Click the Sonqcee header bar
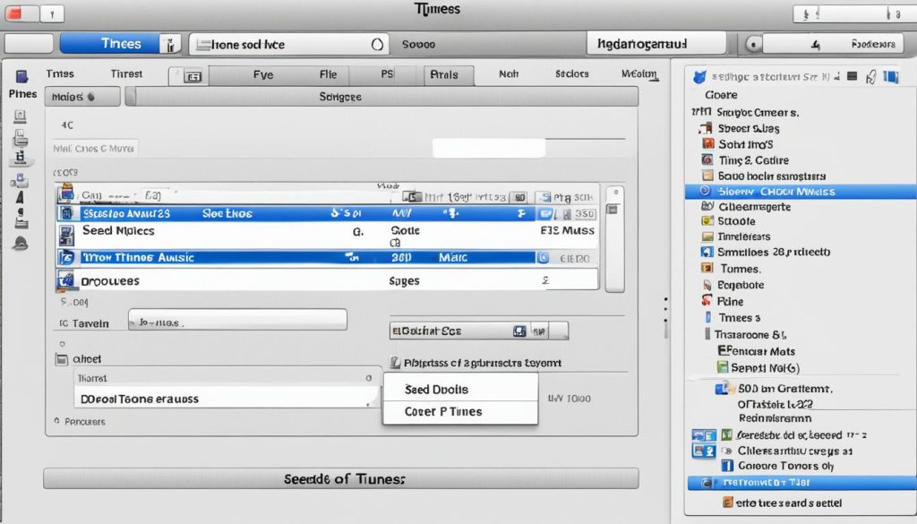The width and height of the screenshot is (917, 524). [x=381, y=97]
